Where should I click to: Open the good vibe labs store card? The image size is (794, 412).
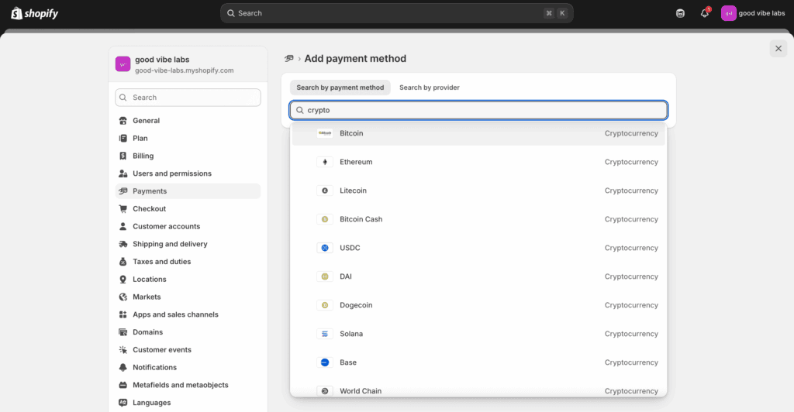click(x=188, y=64)
